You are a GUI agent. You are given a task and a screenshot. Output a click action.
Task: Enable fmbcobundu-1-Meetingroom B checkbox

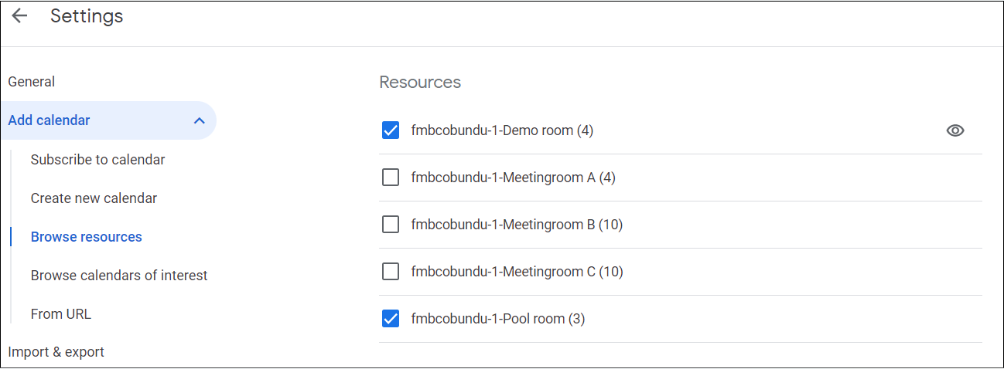391,225
